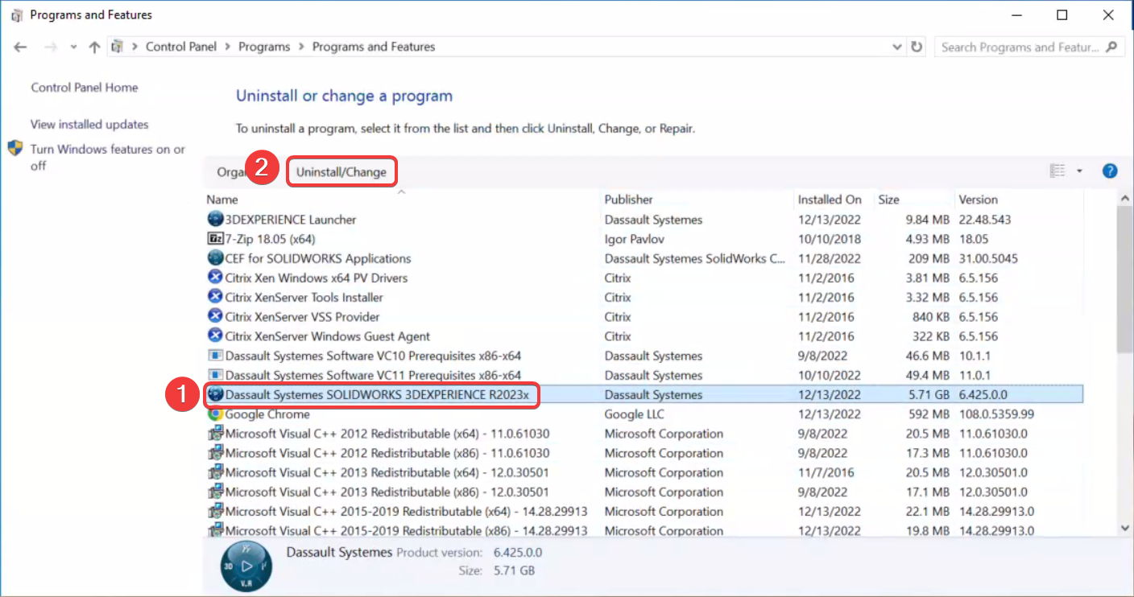1134x597 pixels.
Task: Click the scroll down arrow of list scrollbar
Action: click(1125, 528)
